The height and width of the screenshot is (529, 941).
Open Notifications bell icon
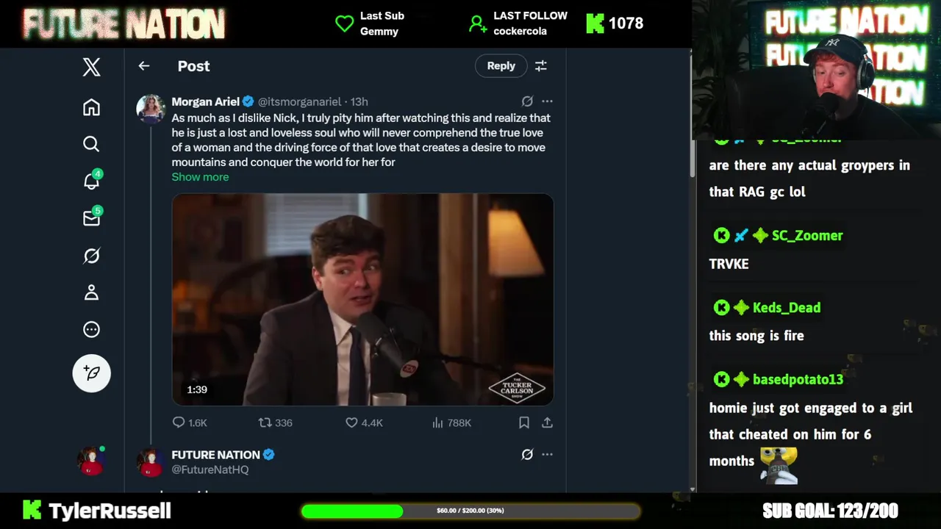coord(91,181)
